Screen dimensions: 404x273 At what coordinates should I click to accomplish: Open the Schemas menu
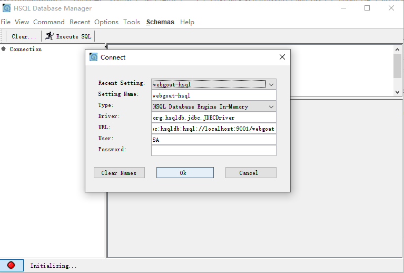[160, 22]
